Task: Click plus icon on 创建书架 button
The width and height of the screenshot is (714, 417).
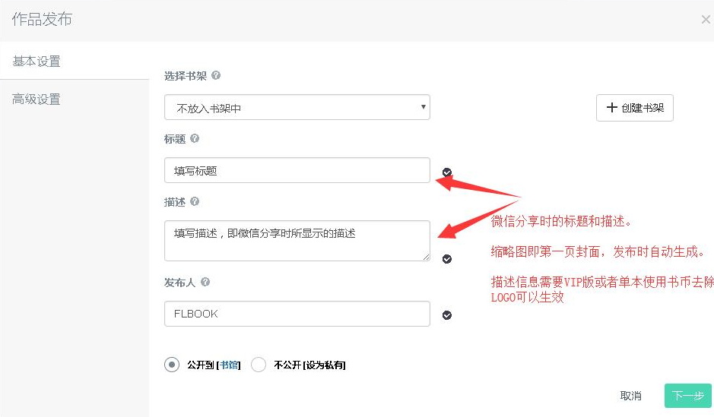Action: coord(611,107)
